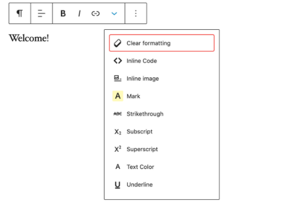
Task: Toggle bold formatting
Action: coord(63,14)
